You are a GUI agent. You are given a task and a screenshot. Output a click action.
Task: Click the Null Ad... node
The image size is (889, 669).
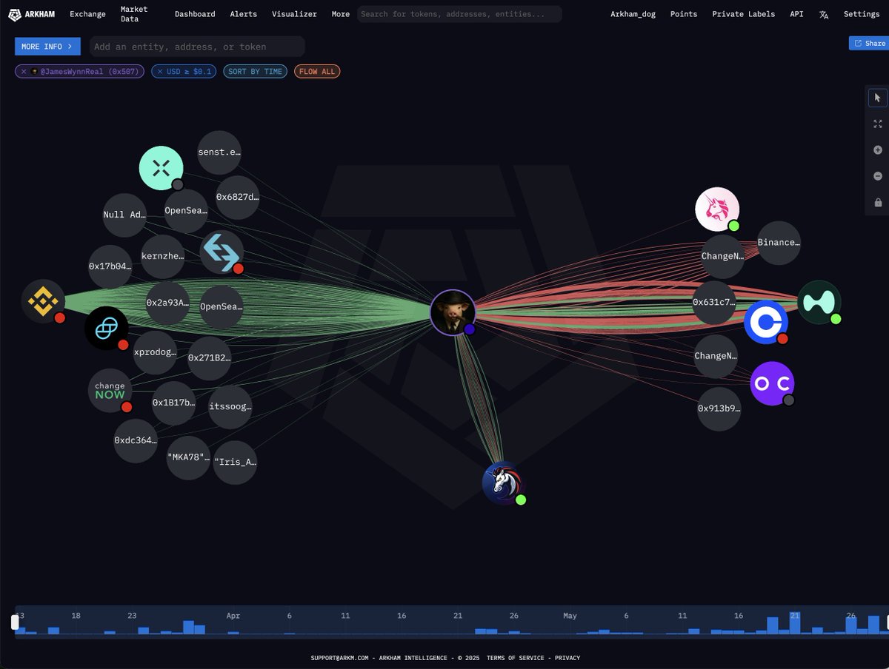[124, 215]
